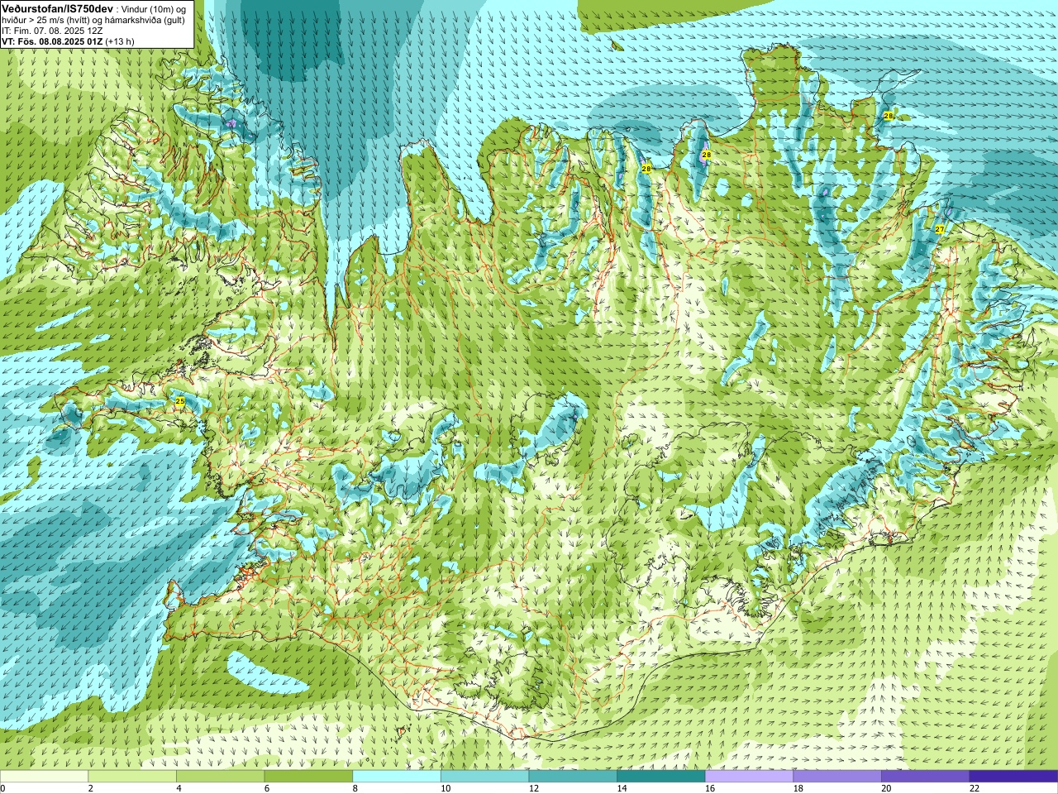Pick the 4–6 m/s green legend swatch
1058x794 pixels.
click(x=220, y=777)
